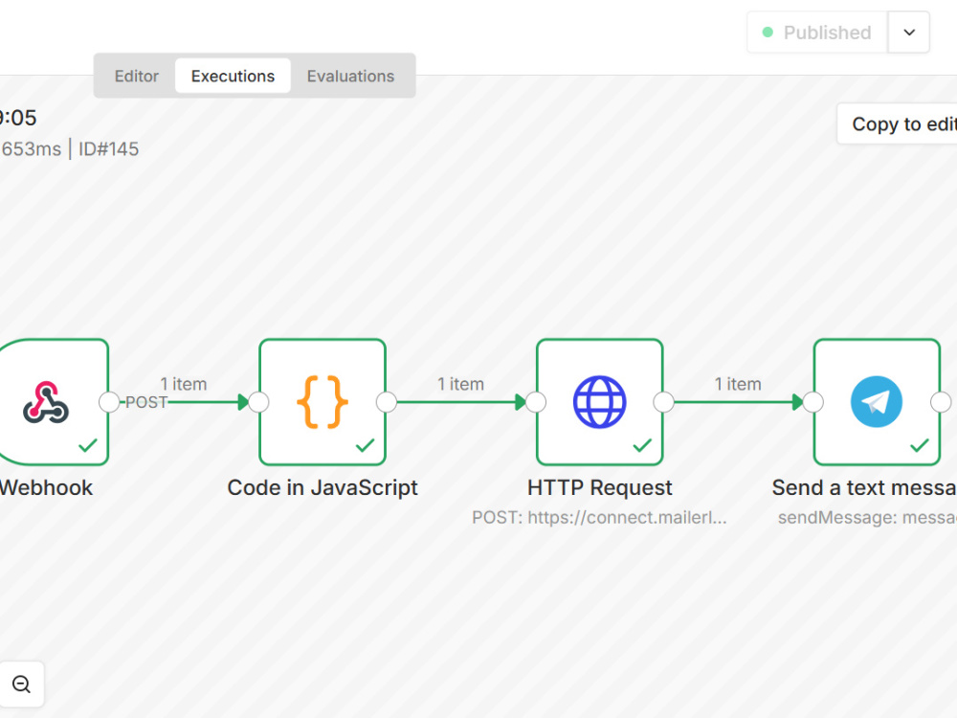Screen dimensions: 957x718
Task: Click the HTTP Request success checkmark
Action: tap(642, 445)
